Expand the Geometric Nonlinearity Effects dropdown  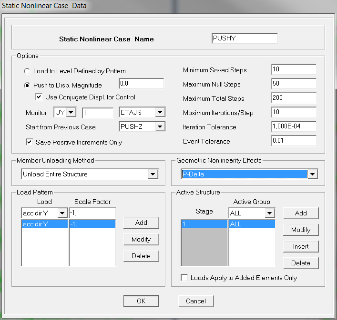pos(313,174)
